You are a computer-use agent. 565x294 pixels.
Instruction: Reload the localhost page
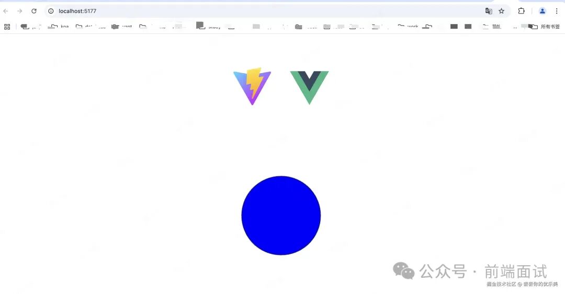(34, 11)
